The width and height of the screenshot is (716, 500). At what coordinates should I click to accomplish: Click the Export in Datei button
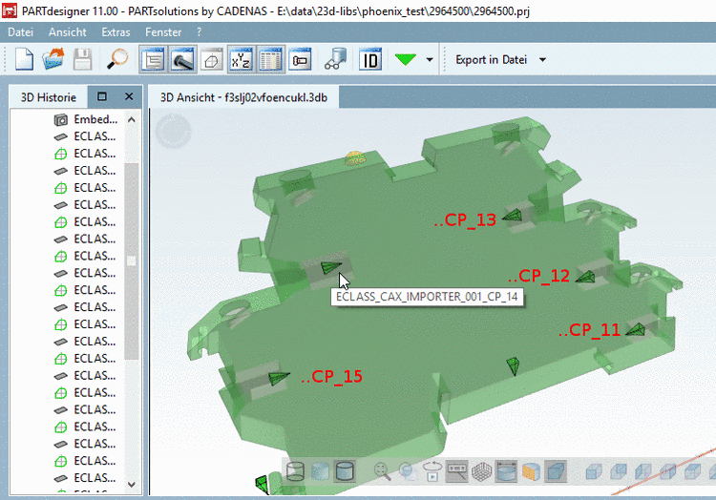pyautogui.click(x=492, y=60)
